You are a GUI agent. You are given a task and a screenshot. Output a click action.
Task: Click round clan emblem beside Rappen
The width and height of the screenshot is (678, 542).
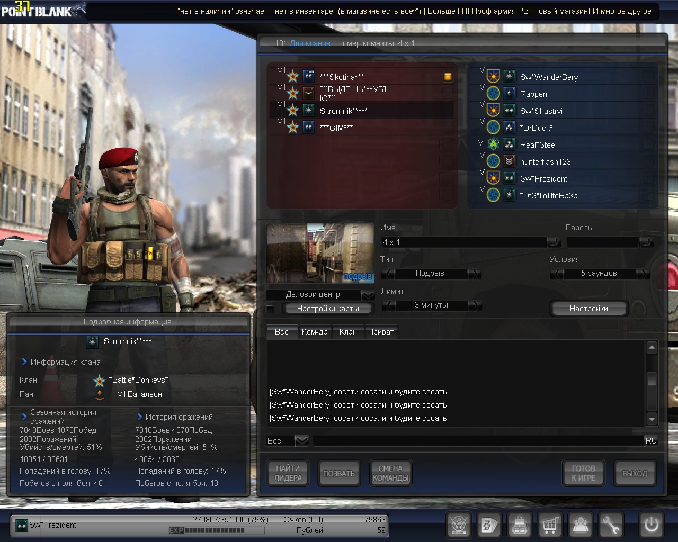pyautogui.click(x=493, y=94)
